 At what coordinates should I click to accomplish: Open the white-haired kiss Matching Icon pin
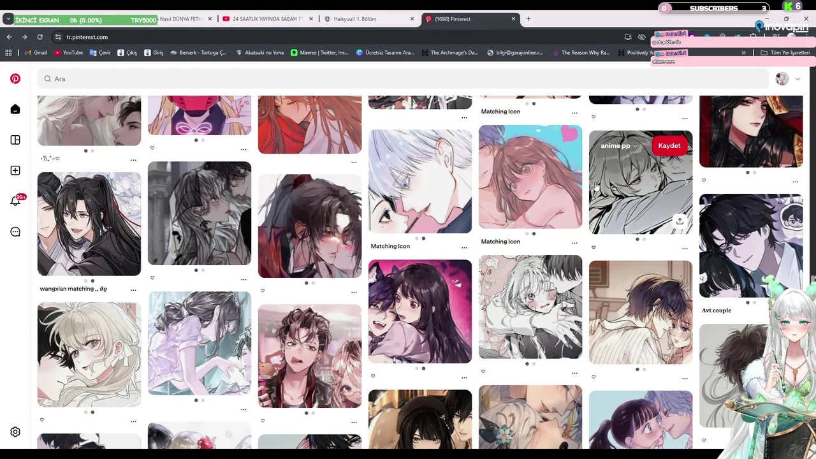coord(420,182)
